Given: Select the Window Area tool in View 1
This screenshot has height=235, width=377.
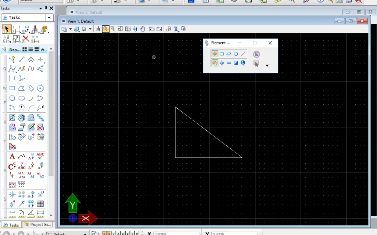Looking at the screenshot, I should (120, 29).
